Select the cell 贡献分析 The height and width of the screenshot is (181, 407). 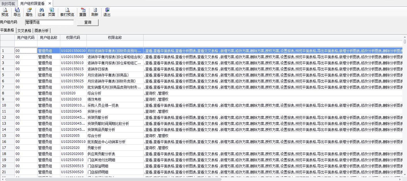(115, 148)
